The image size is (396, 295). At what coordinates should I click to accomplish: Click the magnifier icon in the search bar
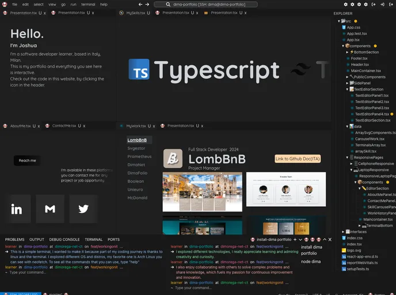coord(168,4)
